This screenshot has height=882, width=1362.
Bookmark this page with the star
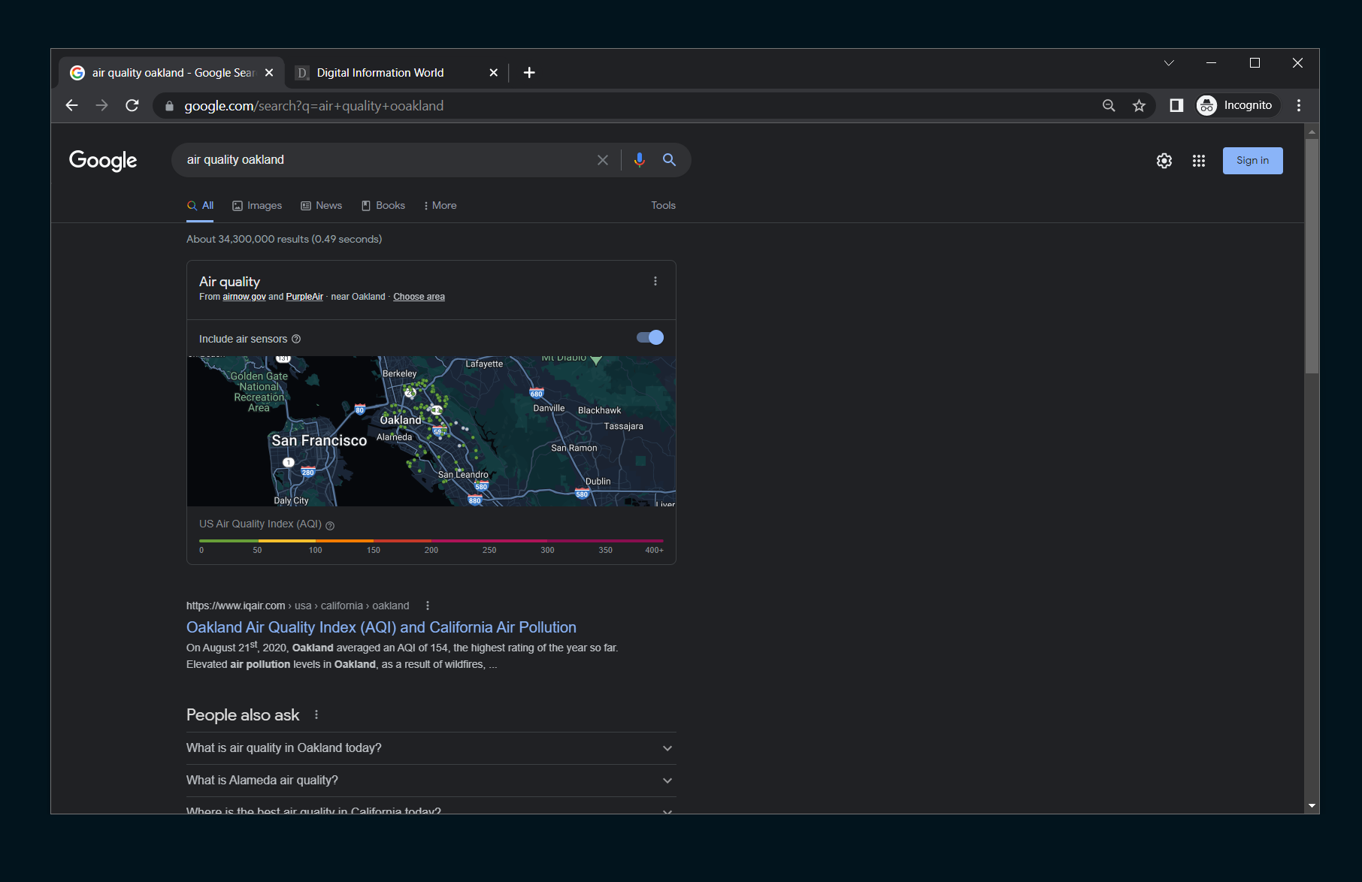tap(1140, 106)
